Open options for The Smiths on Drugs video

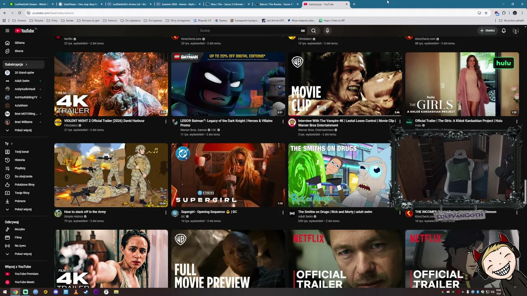point(400,213)
